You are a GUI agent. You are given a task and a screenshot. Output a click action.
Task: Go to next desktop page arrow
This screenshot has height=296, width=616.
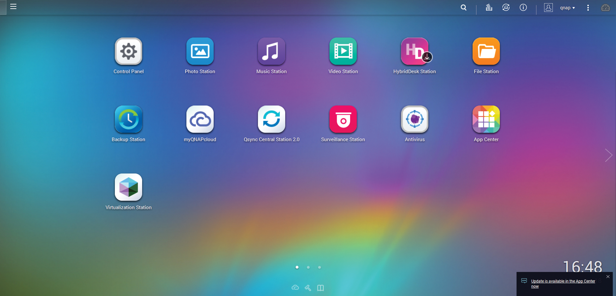(608, 155)
